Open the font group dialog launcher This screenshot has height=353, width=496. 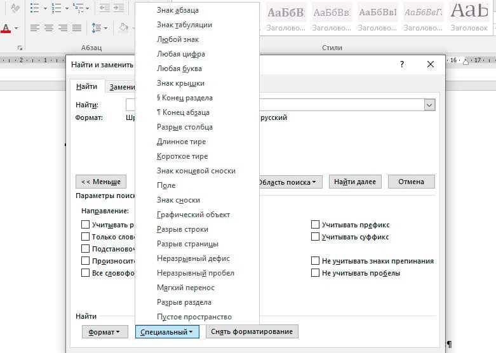[x=20, y=48]
